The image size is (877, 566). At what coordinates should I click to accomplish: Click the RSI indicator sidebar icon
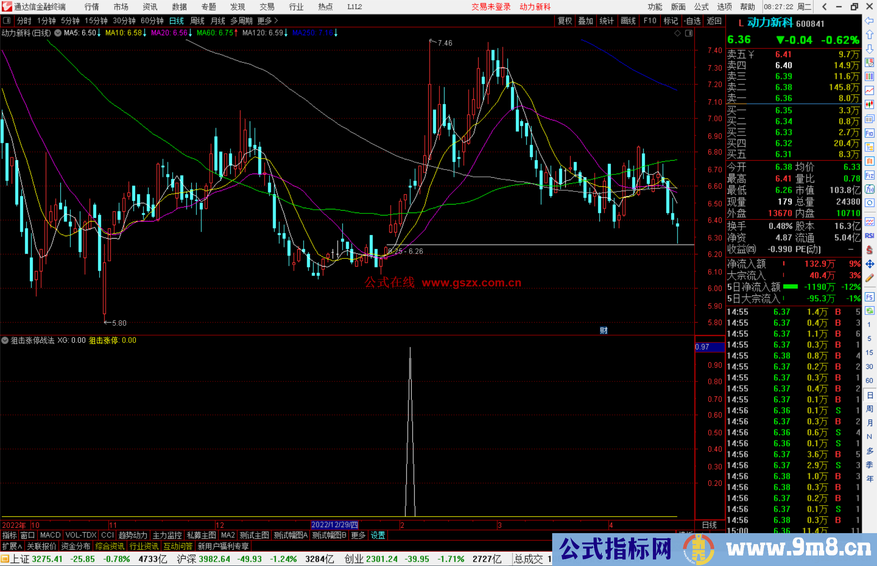point(869,236)
